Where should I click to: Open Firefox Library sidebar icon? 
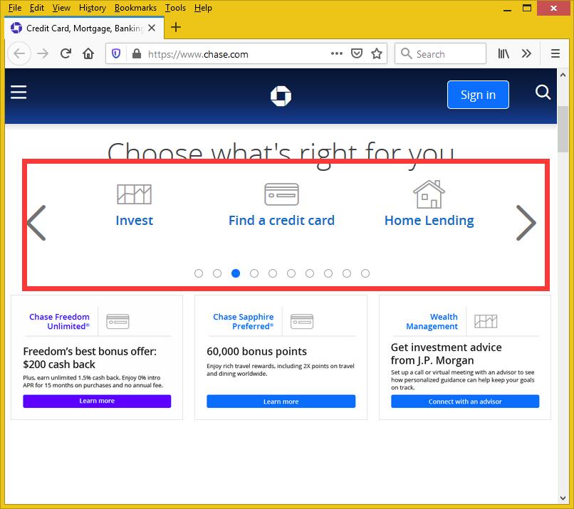pyautogui.click(x=503, y=53)
